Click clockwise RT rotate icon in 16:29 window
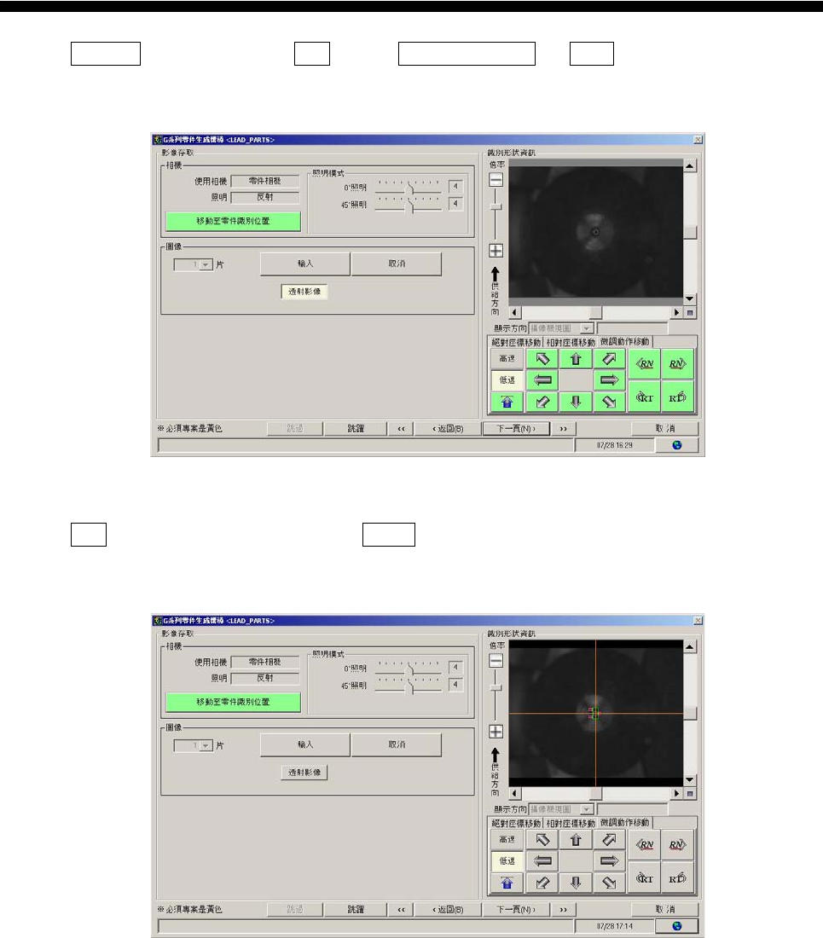823x938 pixels. [x=678, y=397]
